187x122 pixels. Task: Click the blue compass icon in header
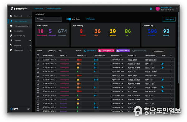pos(151,8)
